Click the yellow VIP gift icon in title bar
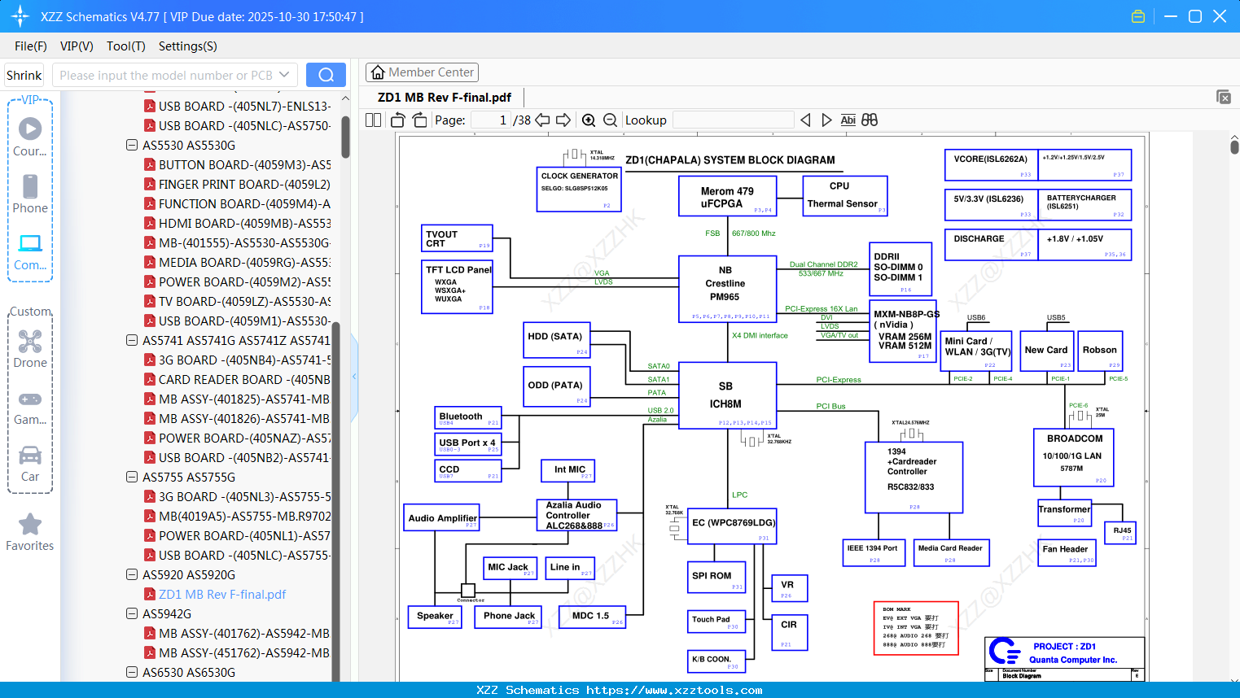 pos(1138,16)
